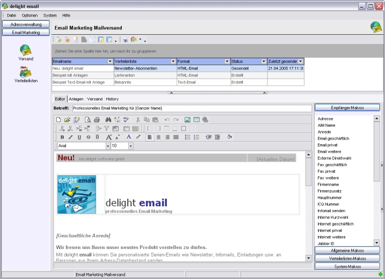Open the font size dropdown
This screenshot has height=279, width=385.
130,146
